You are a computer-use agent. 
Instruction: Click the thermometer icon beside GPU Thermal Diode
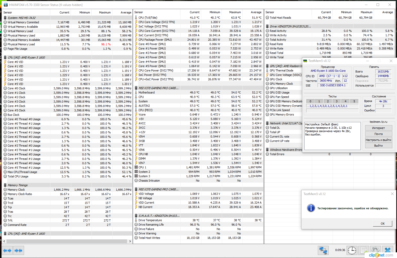(267, 70)
